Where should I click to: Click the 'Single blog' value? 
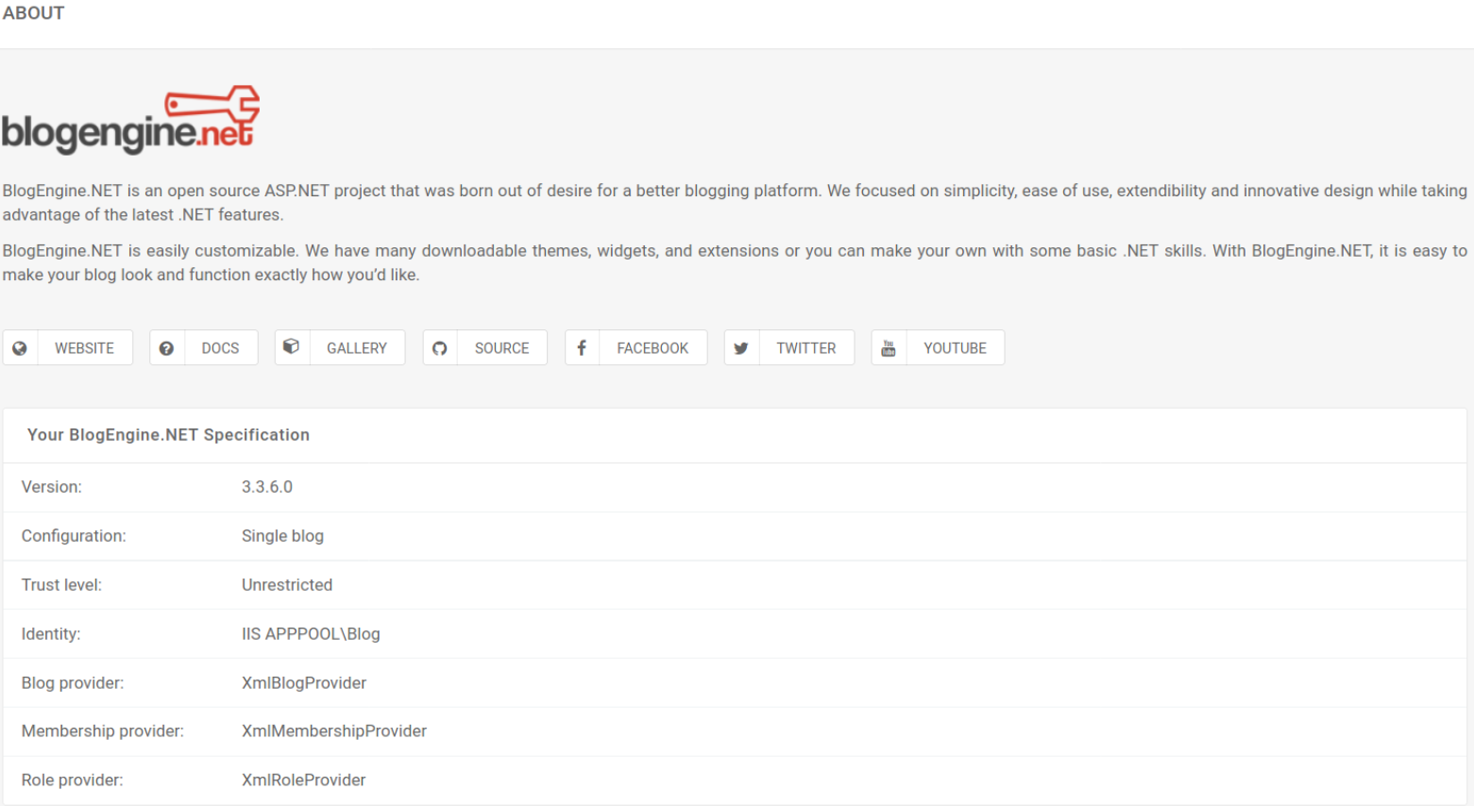click(x=282, y=536)
